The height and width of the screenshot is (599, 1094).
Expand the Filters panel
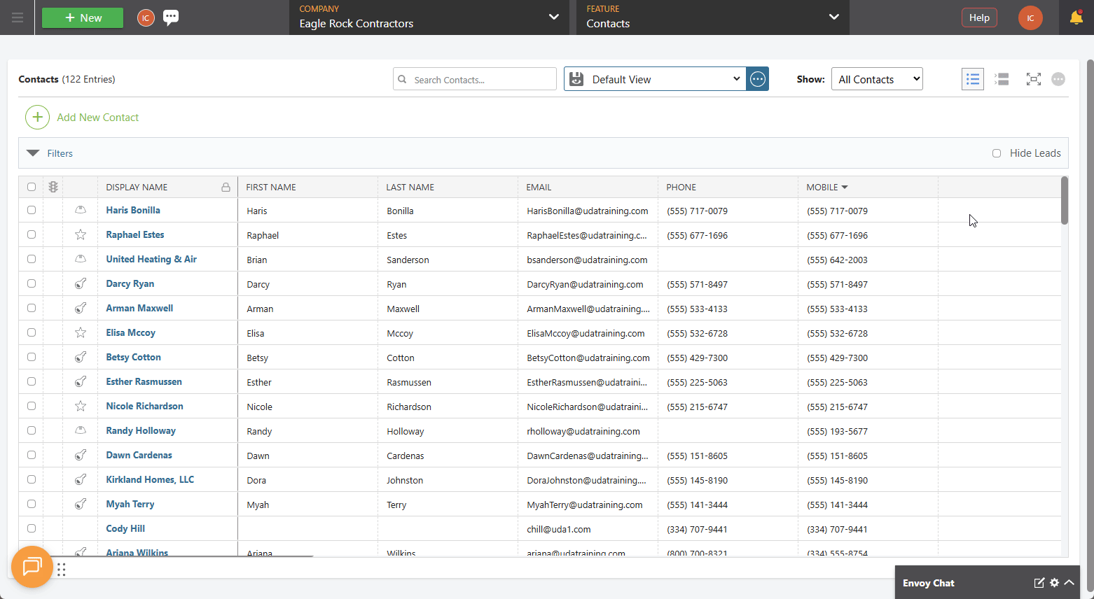point(33,153)
